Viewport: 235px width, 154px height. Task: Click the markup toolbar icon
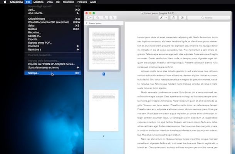point(182,18)
